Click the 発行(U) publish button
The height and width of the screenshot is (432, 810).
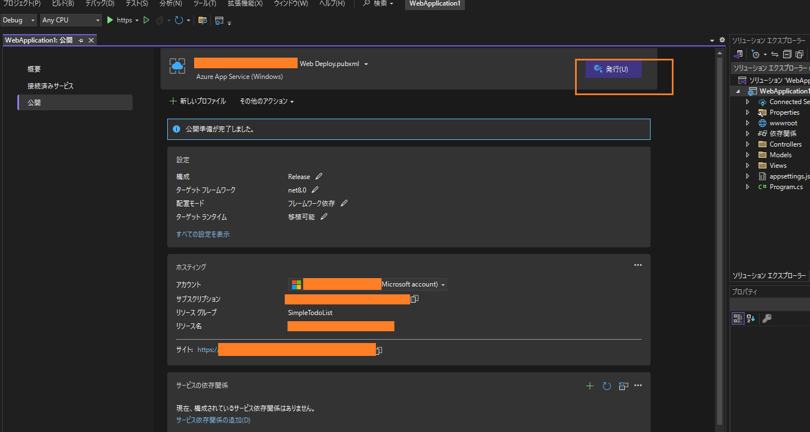click(x=613, y=69)
